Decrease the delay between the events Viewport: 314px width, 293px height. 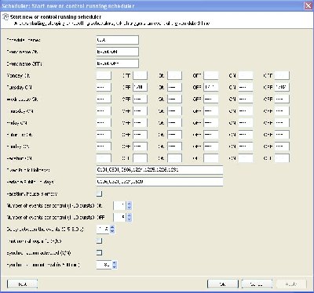click(x=112, y=231)
